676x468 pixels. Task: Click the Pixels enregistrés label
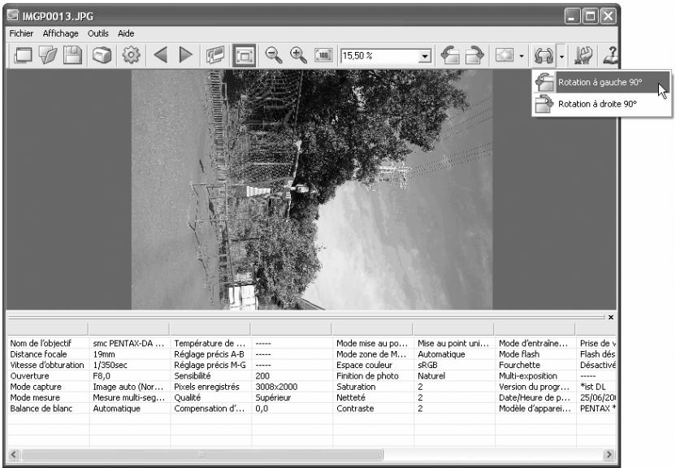pos(206,387)
